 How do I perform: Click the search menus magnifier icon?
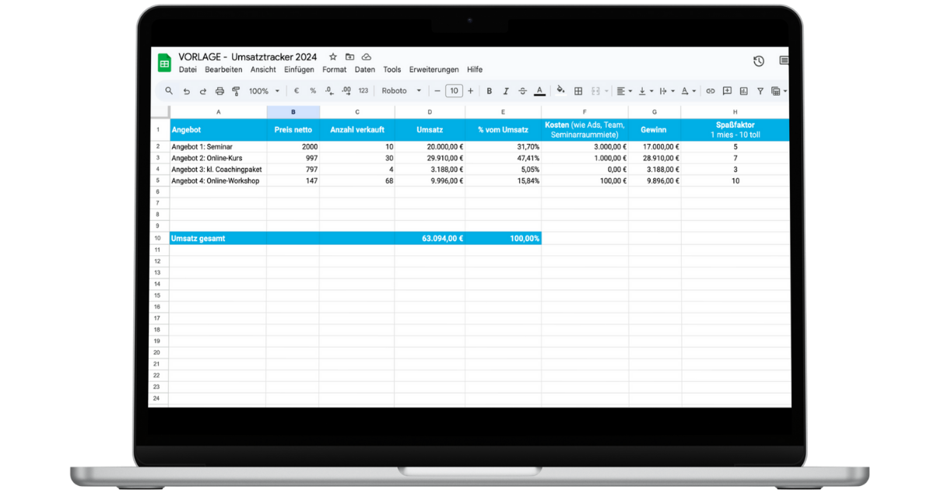point(169,91)
